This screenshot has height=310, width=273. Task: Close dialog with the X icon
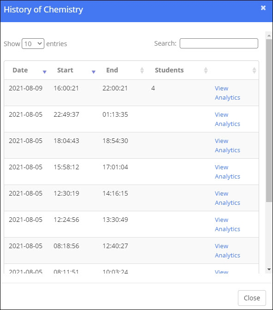click(263, 8)
